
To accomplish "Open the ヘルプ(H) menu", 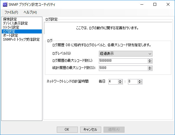I will tap(30, 12).
